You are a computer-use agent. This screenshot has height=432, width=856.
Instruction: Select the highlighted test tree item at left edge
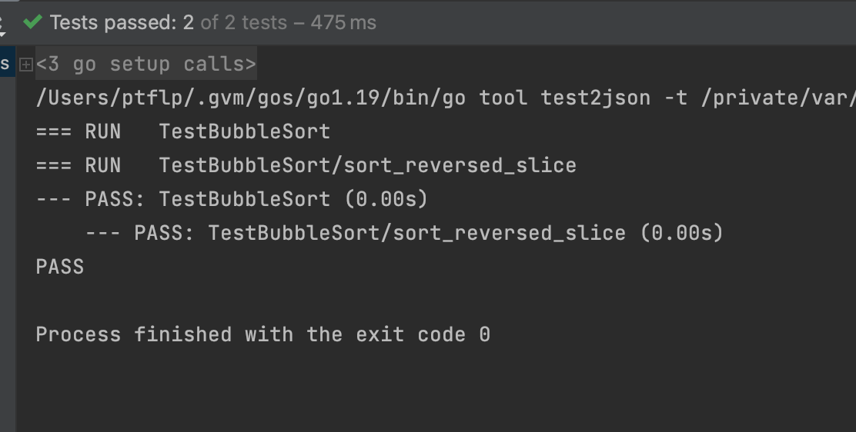pyautogui.click(x=6, y=64)
